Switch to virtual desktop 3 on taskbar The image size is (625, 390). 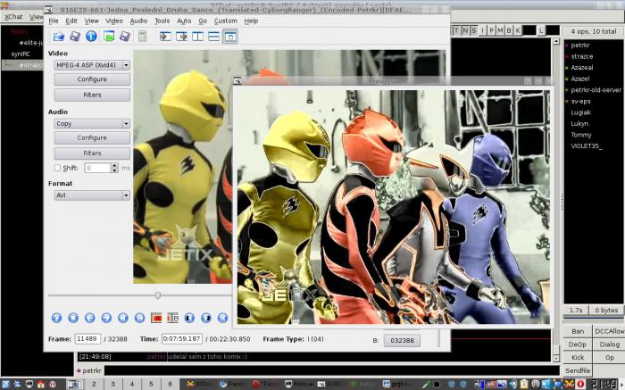point(112,384)
